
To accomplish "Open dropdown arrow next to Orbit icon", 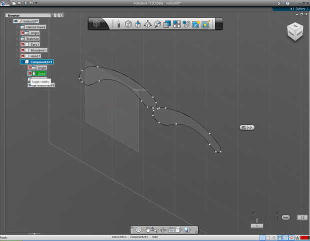I will point(142,230).
